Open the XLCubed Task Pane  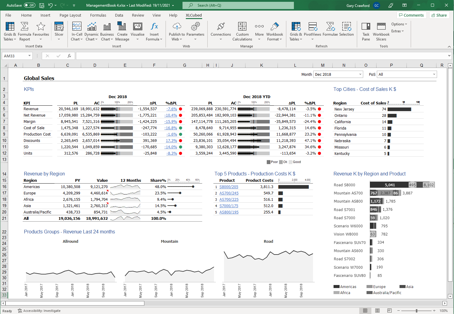click(x=366, y=30)
